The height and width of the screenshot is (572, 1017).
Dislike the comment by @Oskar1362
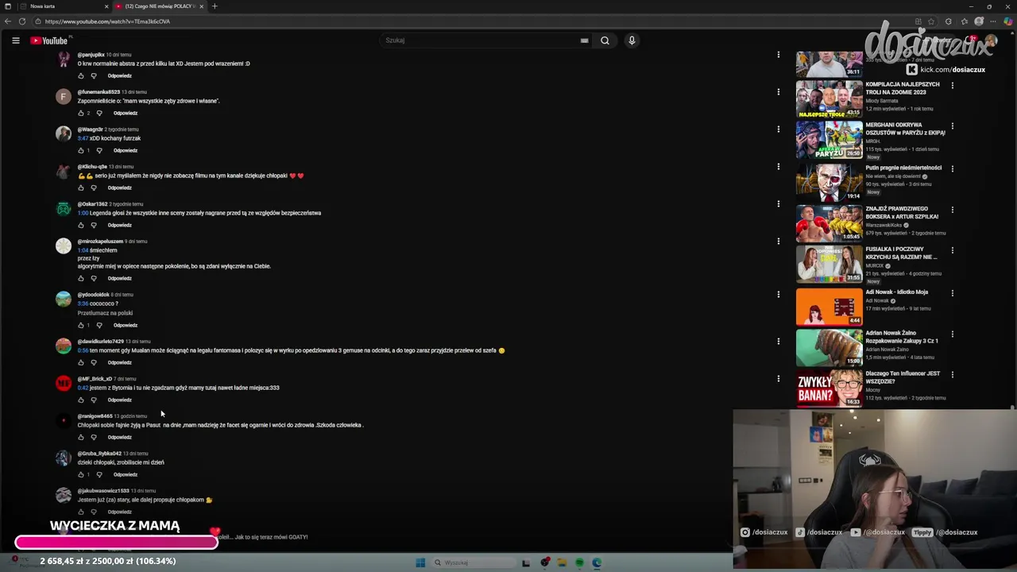[x=93, y=226]
